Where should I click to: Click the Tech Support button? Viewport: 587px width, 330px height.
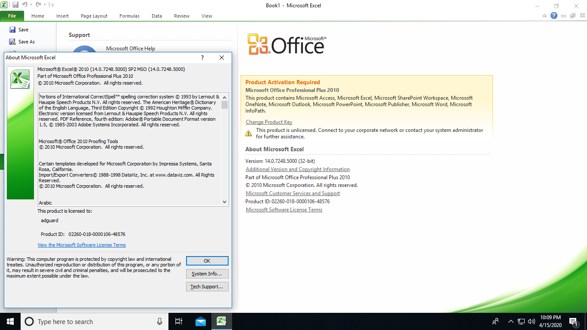[x=207, y=287]
